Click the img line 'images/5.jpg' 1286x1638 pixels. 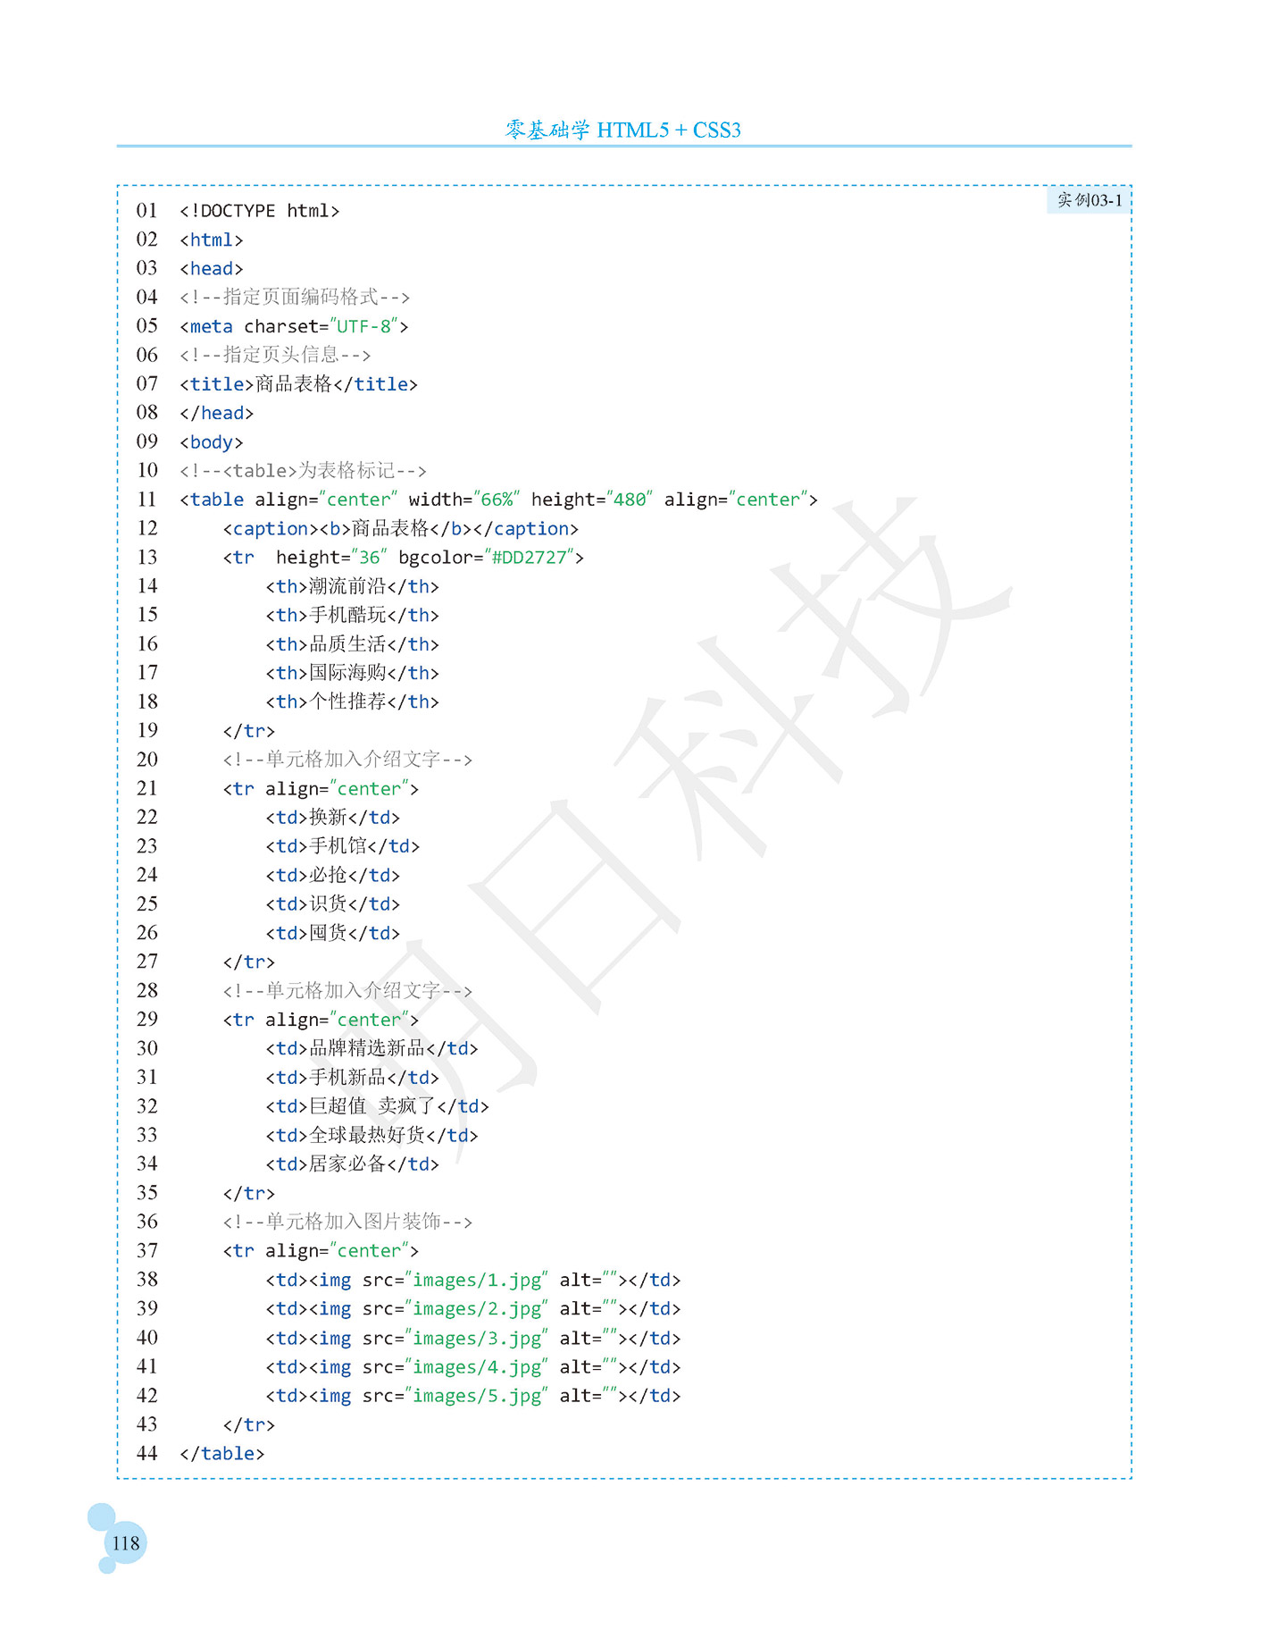point(472,1396)
